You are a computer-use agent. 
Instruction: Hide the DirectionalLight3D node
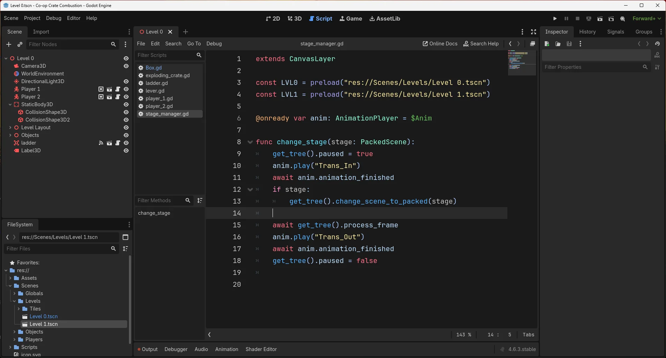coord(126,81)
